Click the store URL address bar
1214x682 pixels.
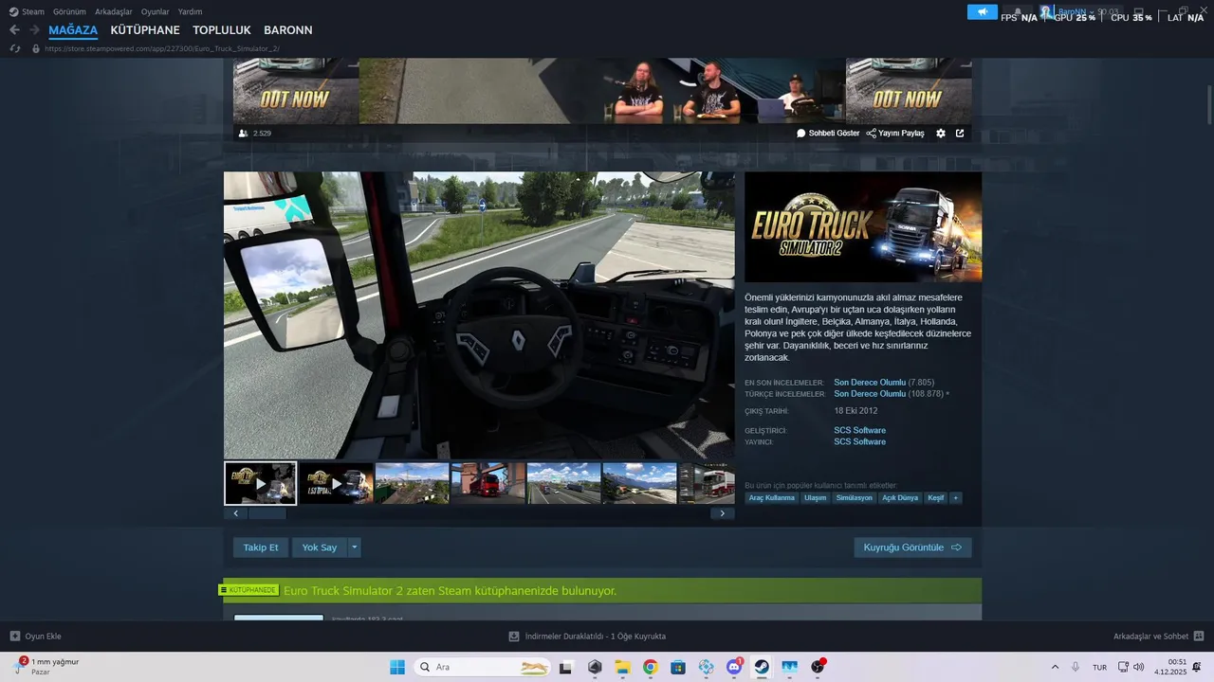pyautogui.click(x=161, y=48)
